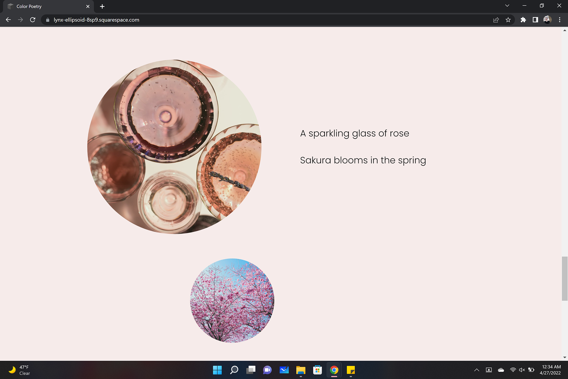Close the Color Poetry tab
The height and width of the screenshot is (379, 568).
pyautogui.click(x=88, y=6)
